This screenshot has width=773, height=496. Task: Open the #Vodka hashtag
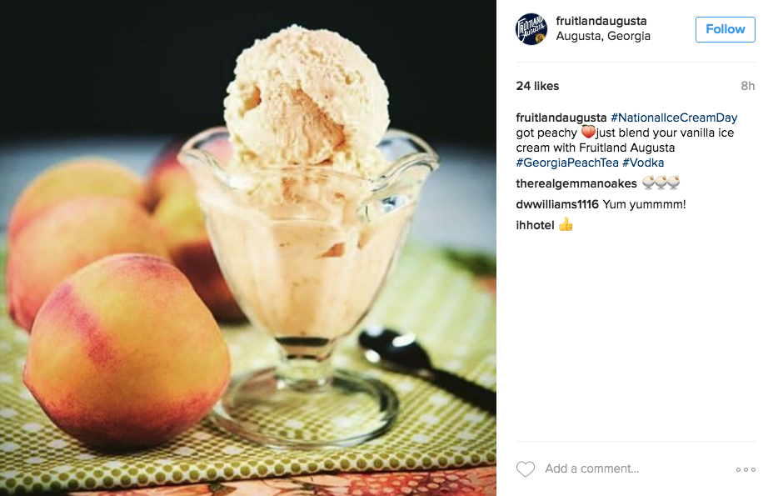click(643, 163)
